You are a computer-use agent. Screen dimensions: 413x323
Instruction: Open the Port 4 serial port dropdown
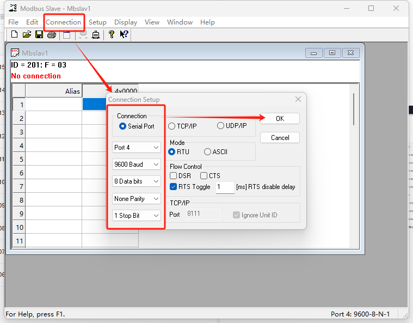[137, 148]
